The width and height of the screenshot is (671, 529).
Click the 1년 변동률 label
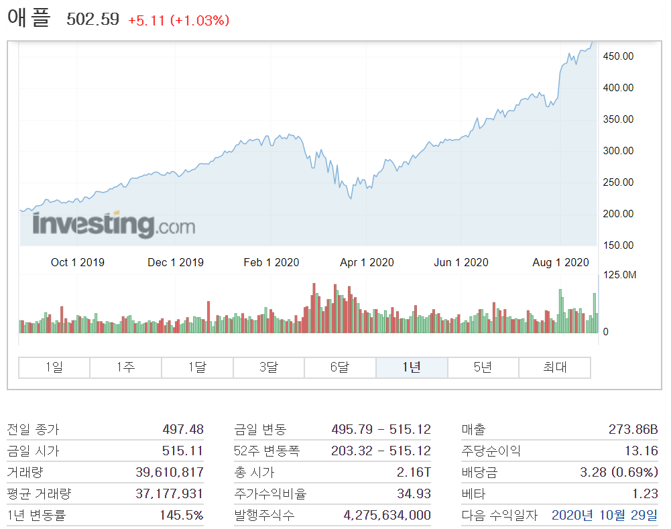point(36,515)
